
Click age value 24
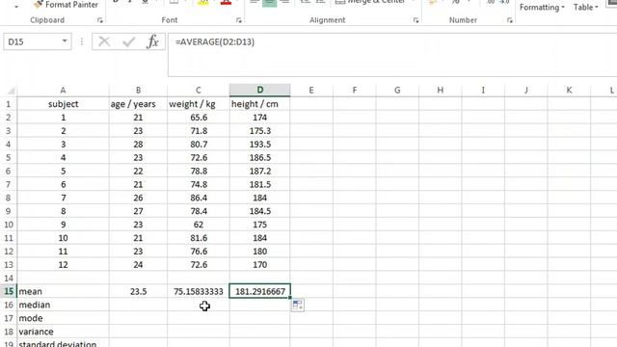click(x=138, y=264)
